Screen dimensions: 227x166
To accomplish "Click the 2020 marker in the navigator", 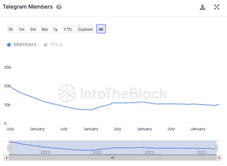I will tap(45, 152).
